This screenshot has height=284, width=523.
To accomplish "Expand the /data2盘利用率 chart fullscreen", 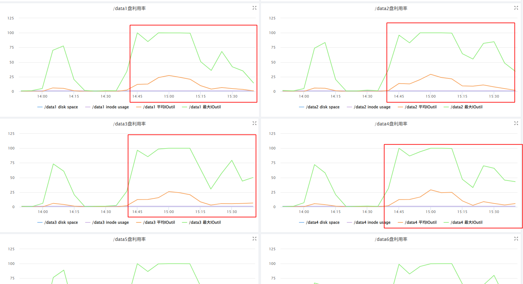I will [516, 8].
